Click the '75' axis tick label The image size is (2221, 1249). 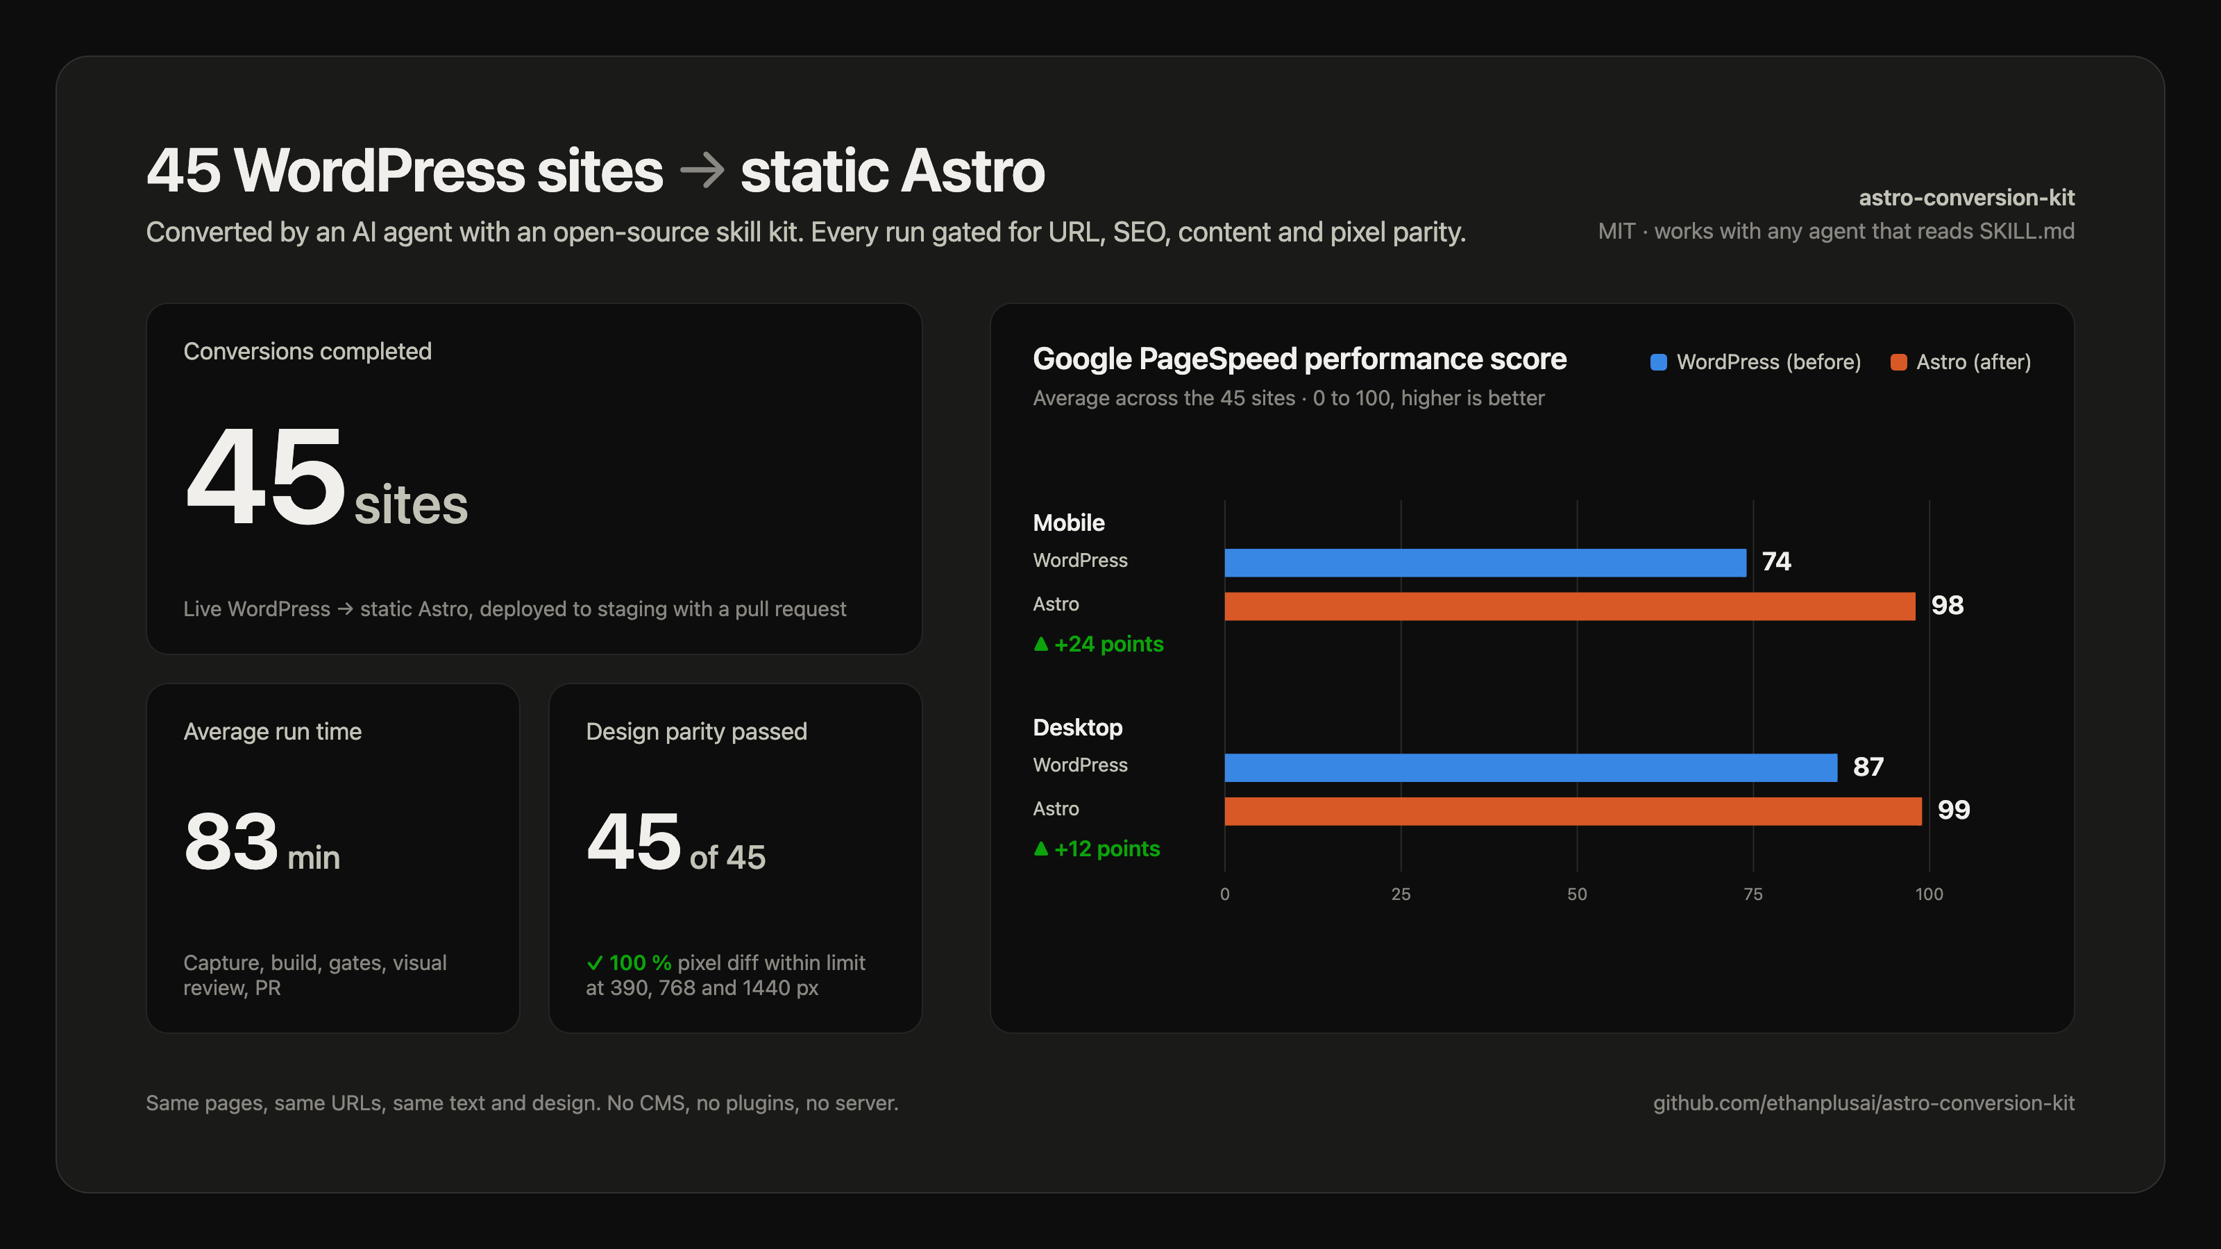click(1753, 894)
